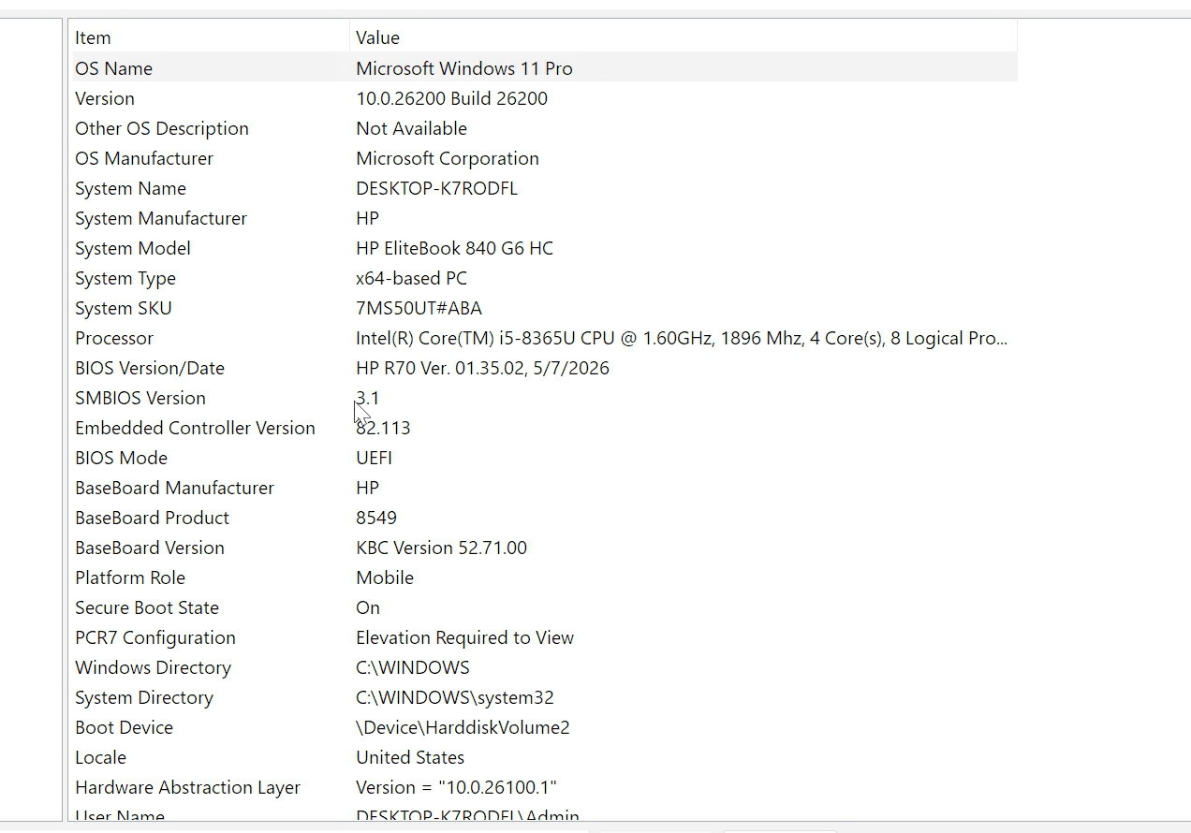Viewport: 1191px width, 833px height.
Task: Select the System SKU row
Action: click(x=545, y=308)
